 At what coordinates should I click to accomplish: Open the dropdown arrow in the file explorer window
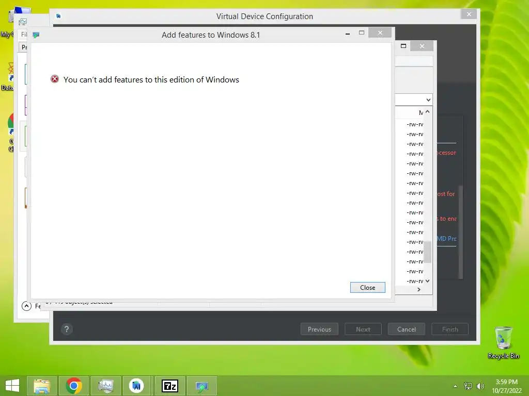428,100
